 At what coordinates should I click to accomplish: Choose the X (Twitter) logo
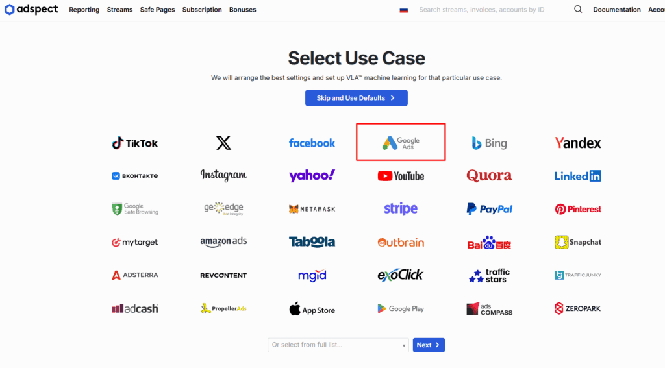[223, 143]
